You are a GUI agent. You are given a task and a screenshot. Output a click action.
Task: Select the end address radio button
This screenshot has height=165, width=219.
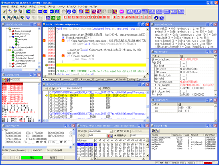(116, 131)
